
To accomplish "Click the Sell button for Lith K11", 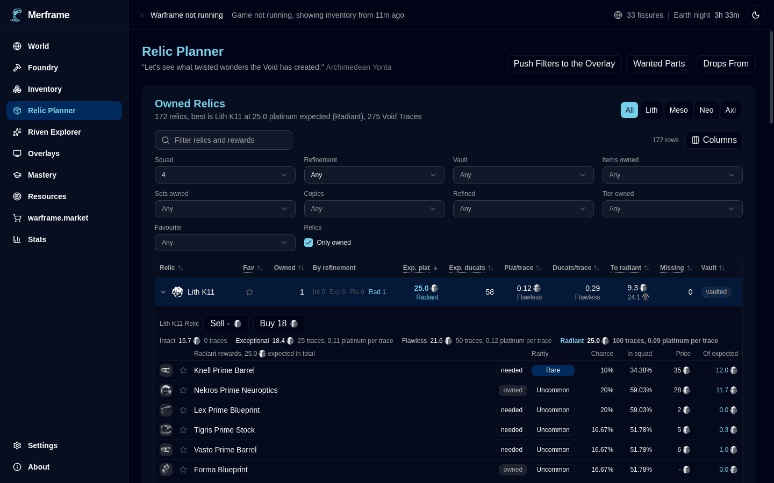I will pyautogui.click(x=226, y=324).
